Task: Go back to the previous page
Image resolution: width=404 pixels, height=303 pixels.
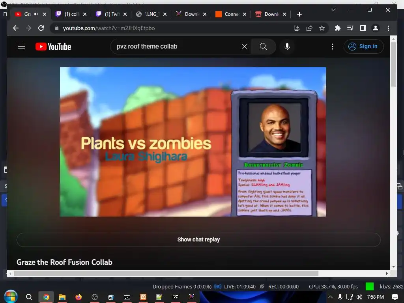Action: (16, 28)
